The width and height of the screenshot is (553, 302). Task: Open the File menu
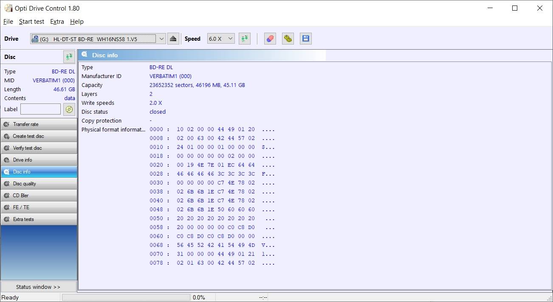(8, 22)
